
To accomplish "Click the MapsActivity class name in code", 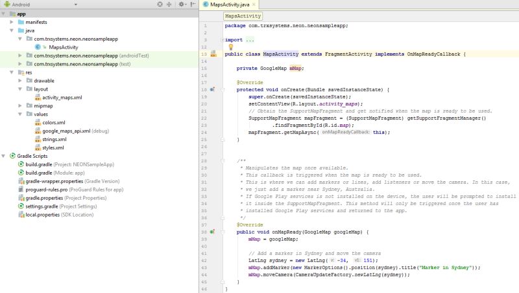I will (x=280, y=54).
